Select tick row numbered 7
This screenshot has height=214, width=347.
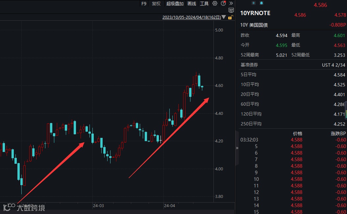(x=293, y=160)
